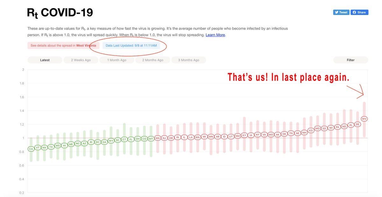Select the MN state marker
382x197 pixels.
tap(211, 137)
